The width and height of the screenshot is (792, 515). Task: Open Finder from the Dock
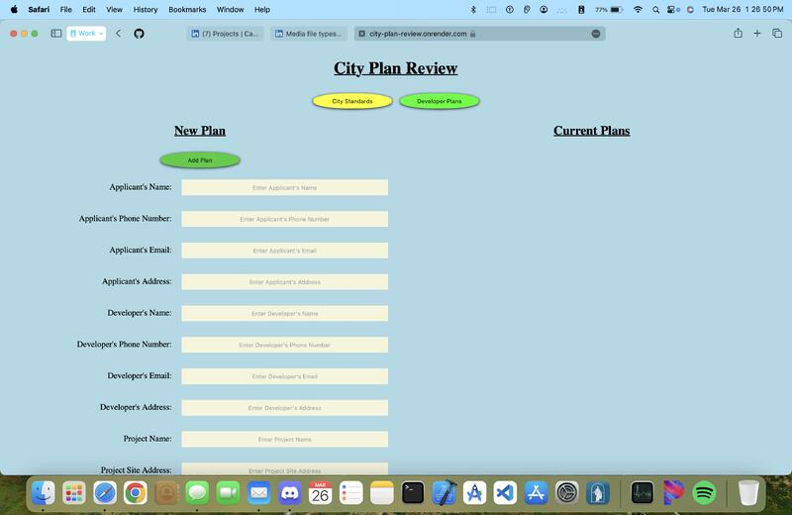pos(44,492)
